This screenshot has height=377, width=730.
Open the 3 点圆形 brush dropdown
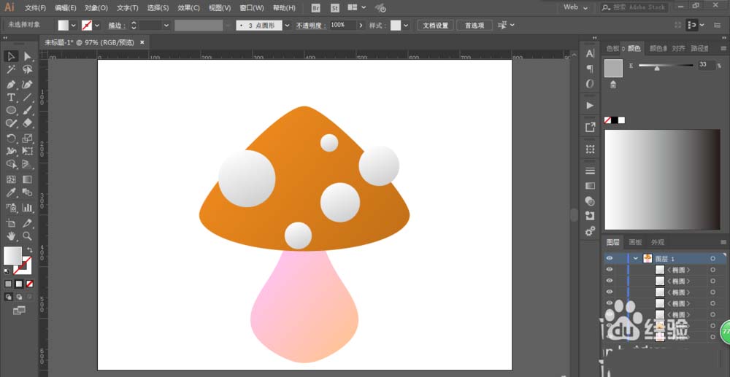pos(287,25)
